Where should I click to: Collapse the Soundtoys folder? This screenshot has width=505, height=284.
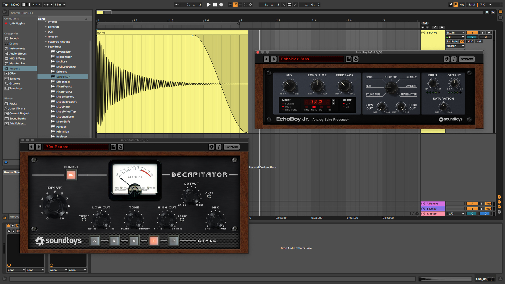click(46, 47)
